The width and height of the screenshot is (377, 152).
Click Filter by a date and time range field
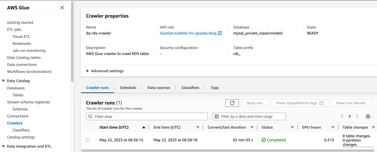(249, 116)
